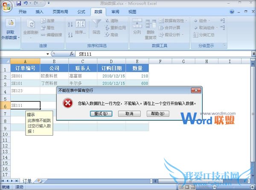This screenshot has height=190, width=256.
Task: Close the 不能在表中留有空行 dialog
Action: tap(196, 90)
